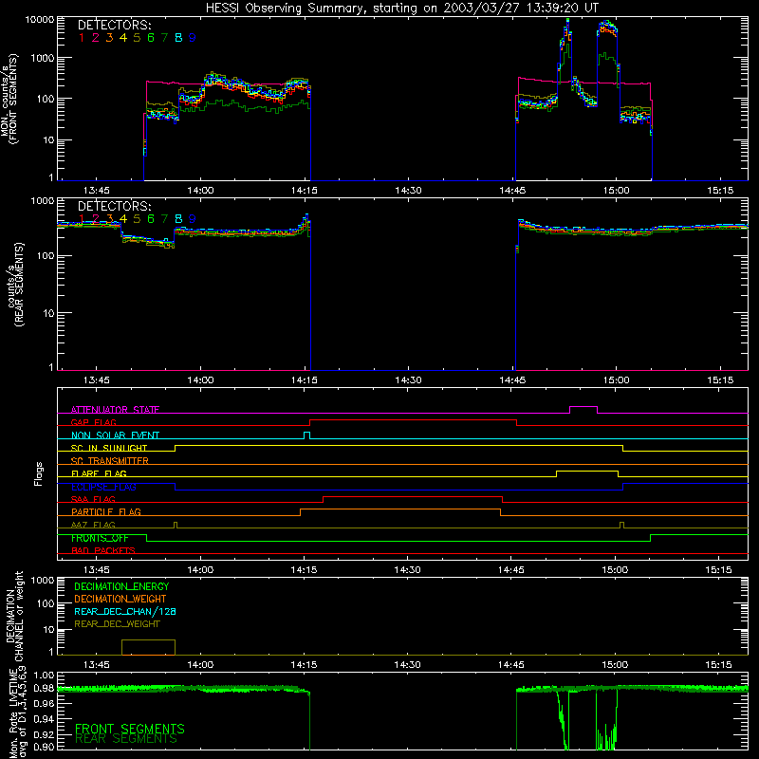Click the 0.98 tick label on livetime axis

(44, 688)
